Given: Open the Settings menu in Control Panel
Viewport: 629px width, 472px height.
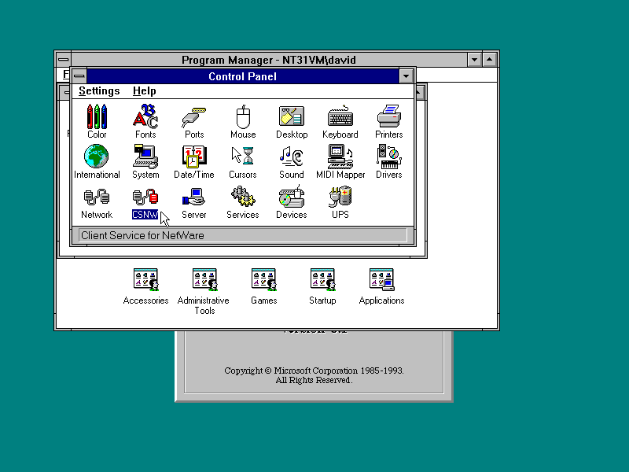Looking at the screenshot, I should [x=99, y=91].
